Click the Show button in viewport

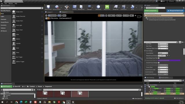[64, 16]
